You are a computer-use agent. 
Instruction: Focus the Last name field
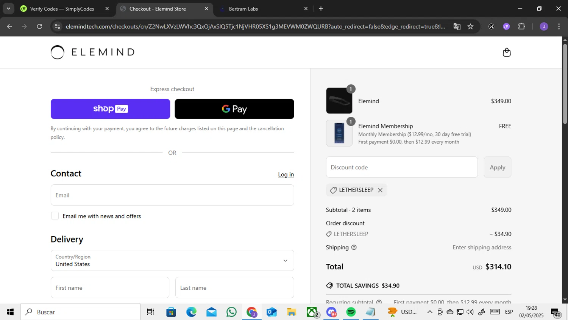click(235, 288)
